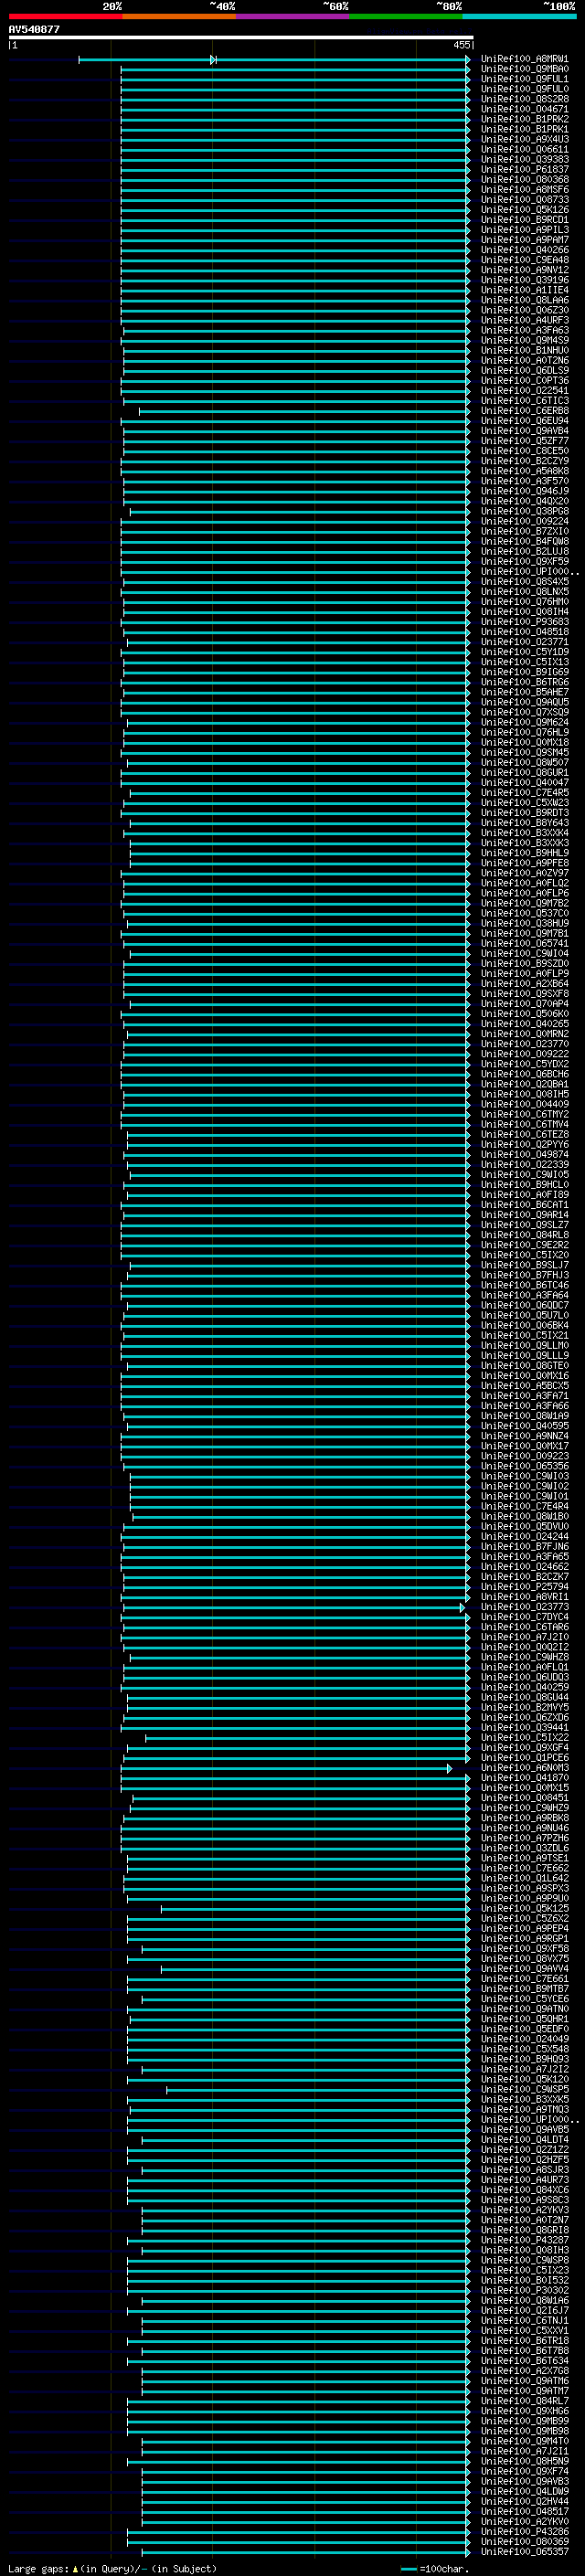The image size is (585, 2576).
Task: Select hit label UniRef100_B1NHU0
Action: pos(525,351)
